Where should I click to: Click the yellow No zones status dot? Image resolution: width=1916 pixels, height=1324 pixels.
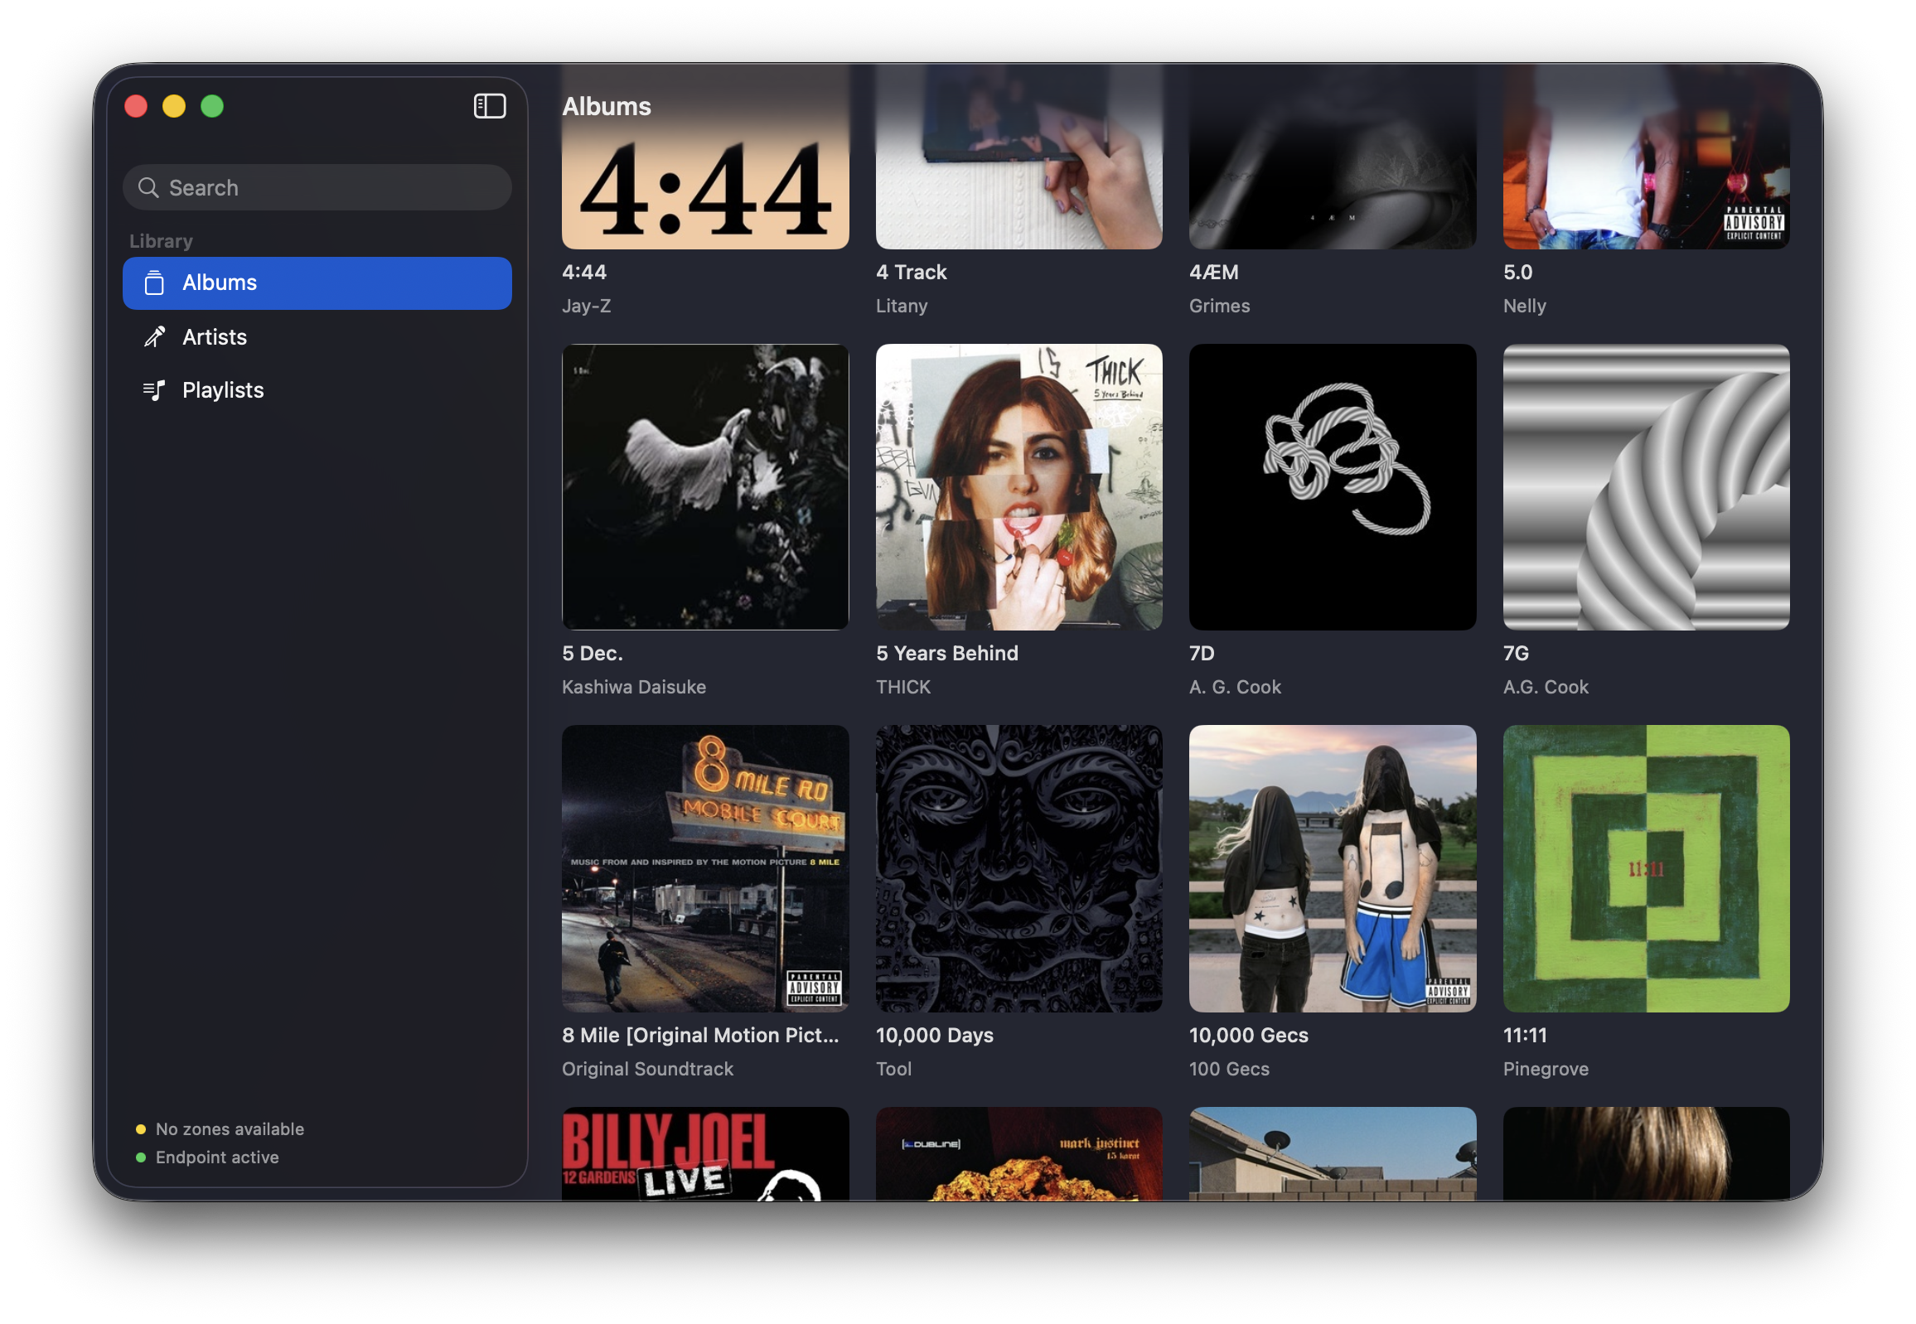click(141, 1129)
